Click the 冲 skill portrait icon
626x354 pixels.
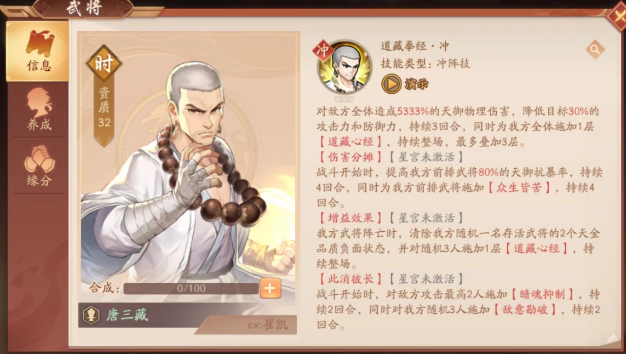(344, 68)
